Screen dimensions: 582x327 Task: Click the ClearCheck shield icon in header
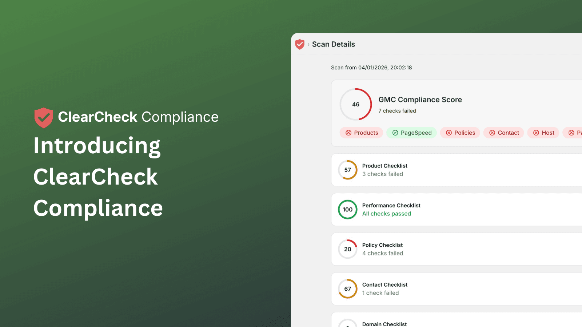(x=299, y=44)
